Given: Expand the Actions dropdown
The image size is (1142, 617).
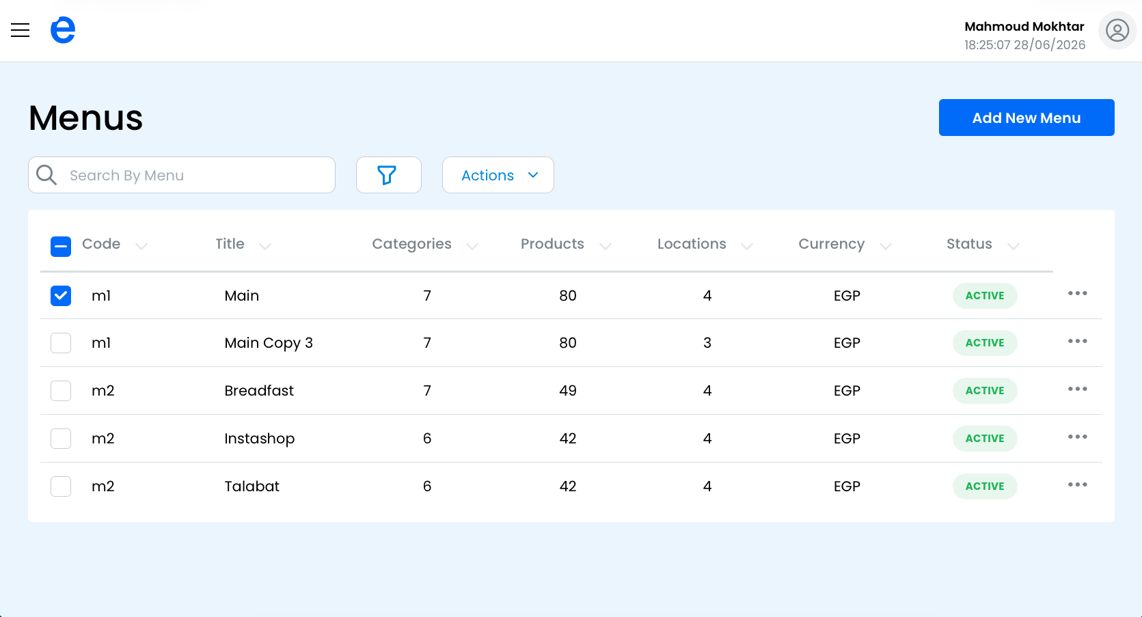Looking at the screenshot, I should click(x=498, y=175).
